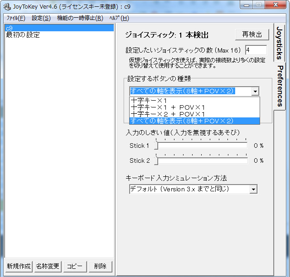Click the 新規作成 button

(19, 267)
